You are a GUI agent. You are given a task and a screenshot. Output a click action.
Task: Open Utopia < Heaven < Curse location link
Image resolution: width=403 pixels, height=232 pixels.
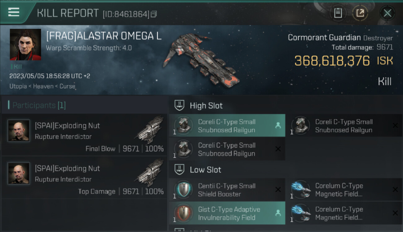(42, 86)
